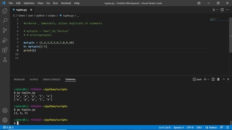Open the Extensions view
Screen dimensions: 232x130
pos(5,50)
